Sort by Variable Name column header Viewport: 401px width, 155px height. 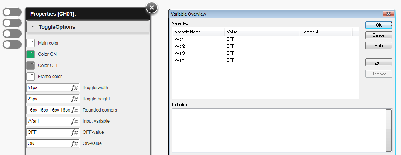(x=198, y=32)
